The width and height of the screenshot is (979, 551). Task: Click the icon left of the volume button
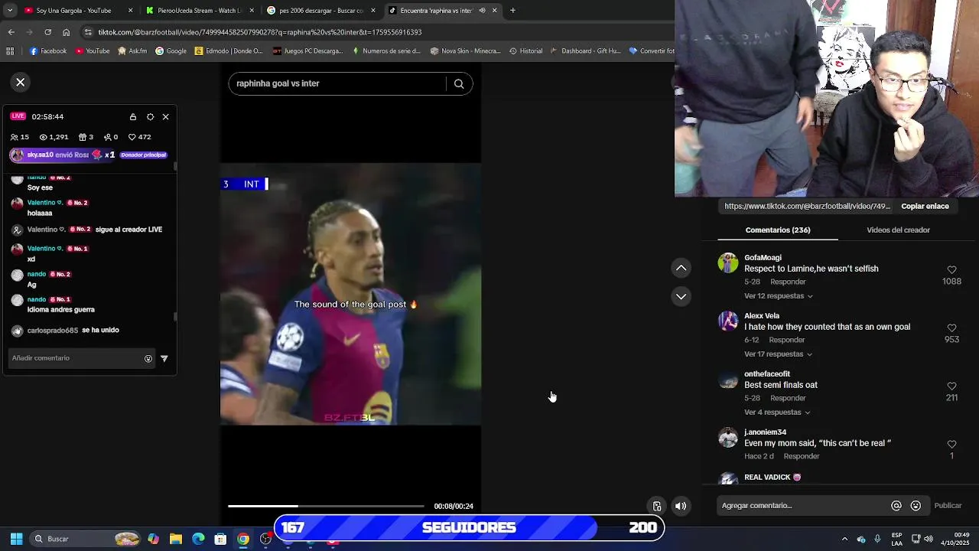(x=657, y=506)
